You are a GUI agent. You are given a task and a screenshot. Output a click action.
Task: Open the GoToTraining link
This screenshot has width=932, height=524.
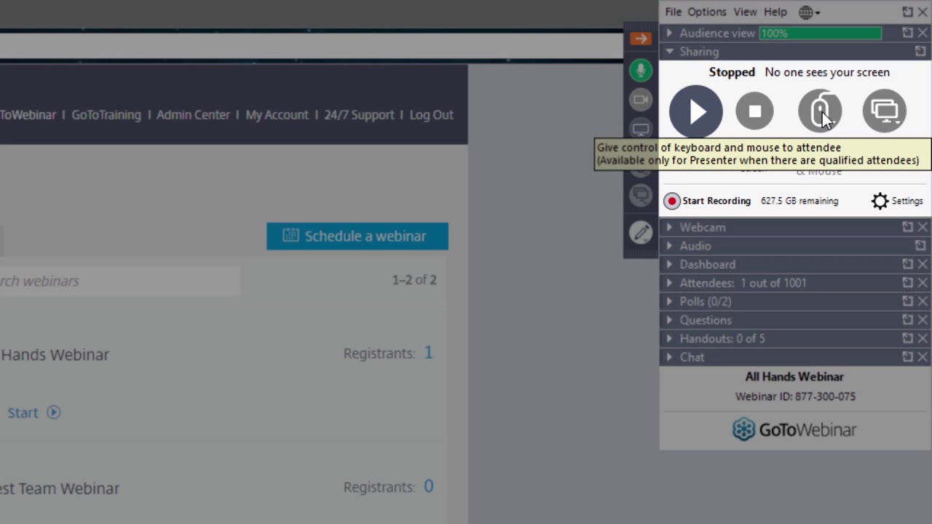click(x=106, y=115)
